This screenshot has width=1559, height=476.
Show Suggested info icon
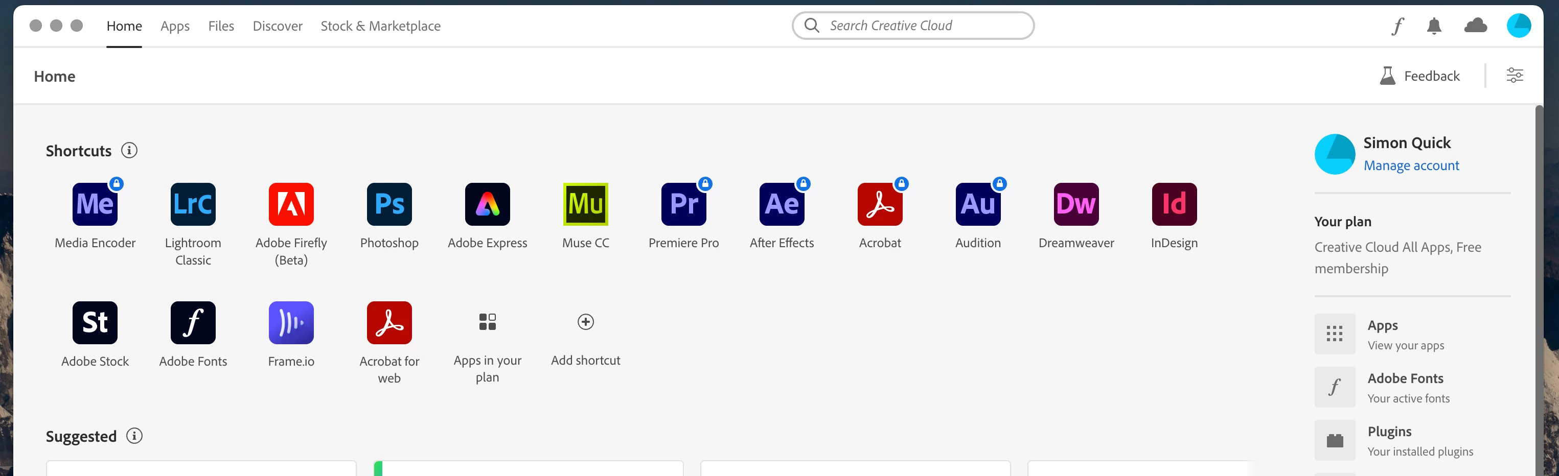point(134,436)
